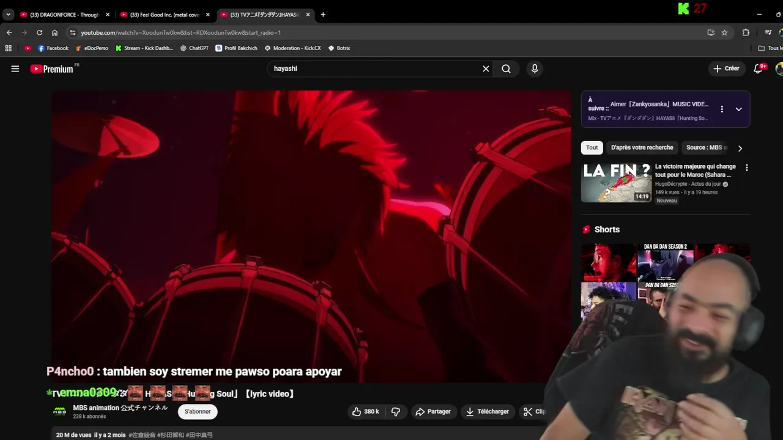The height and width of the screenshot is (440, 783).
Task: Open the Tous les favoris bookmarks folder
Action: 770,48
